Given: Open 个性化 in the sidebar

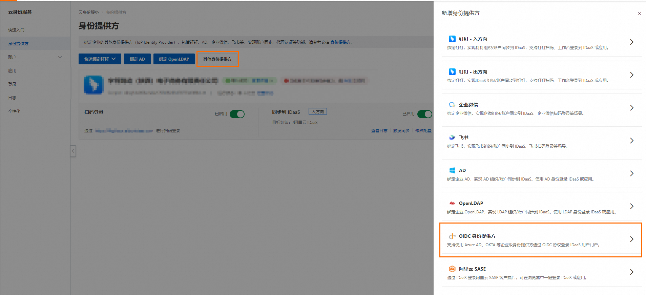Looking at the screenshot, I should [14, 111].
